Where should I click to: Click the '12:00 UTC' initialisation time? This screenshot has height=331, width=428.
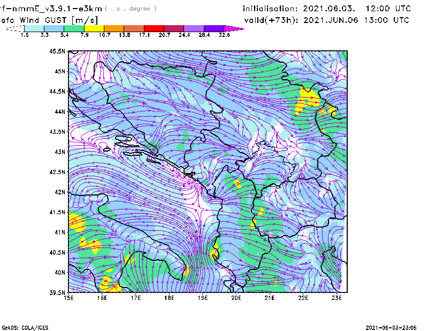[388, 9]
